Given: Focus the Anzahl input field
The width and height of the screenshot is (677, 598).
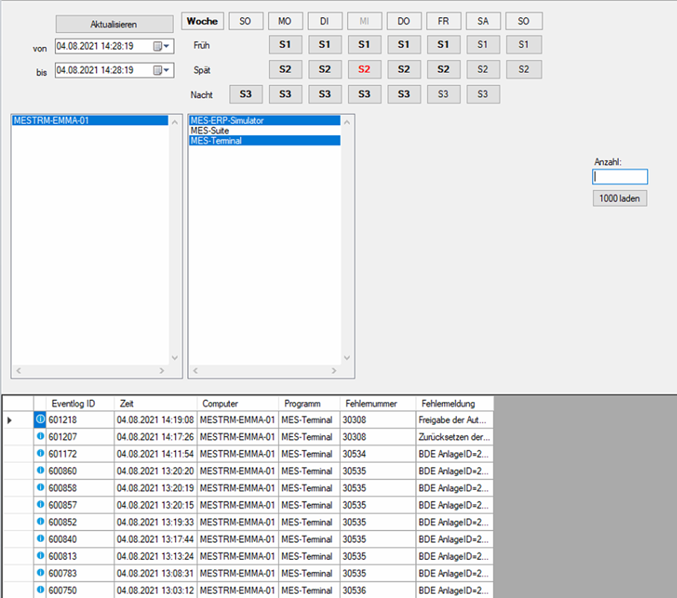Looking at the screenshot, I should (x=620, y=177).
